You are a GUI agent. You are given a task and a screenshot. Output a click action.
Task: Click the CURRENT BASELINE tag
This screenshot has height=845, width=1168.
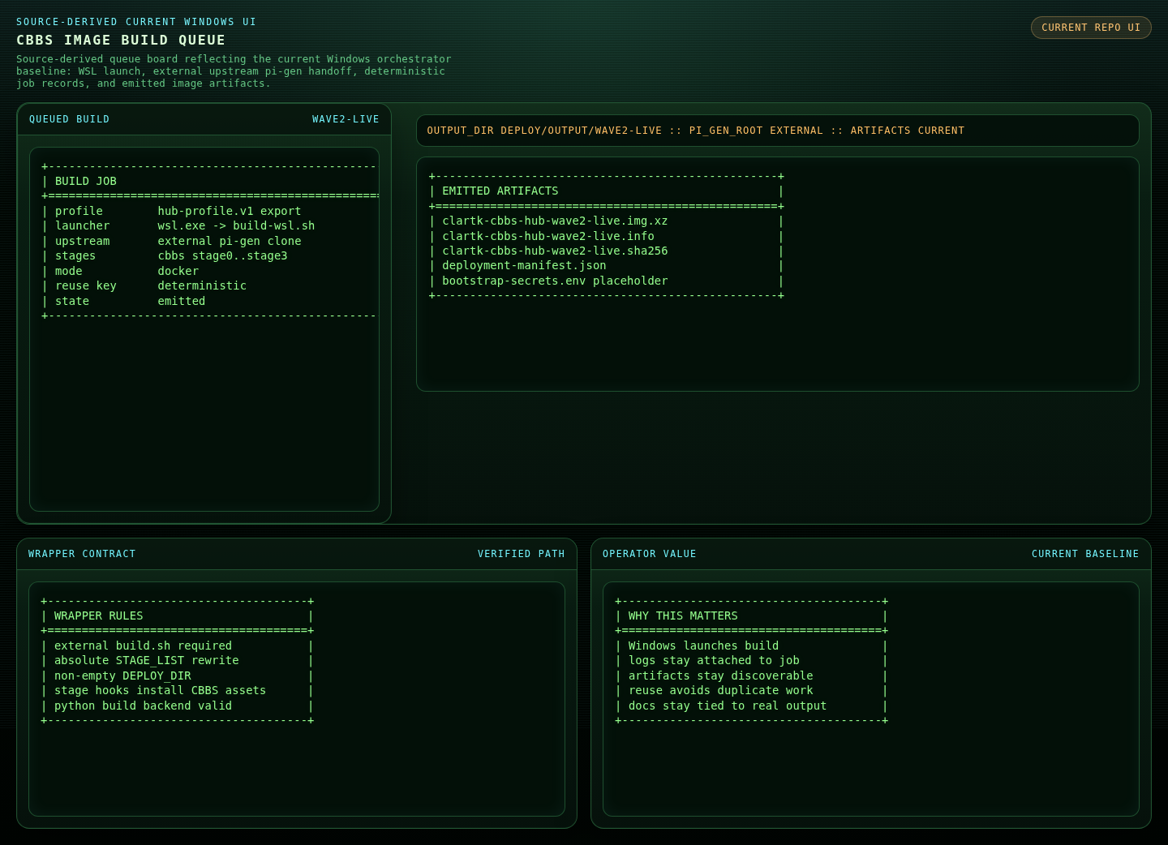pyautogui.click(x=1085, y=554)
